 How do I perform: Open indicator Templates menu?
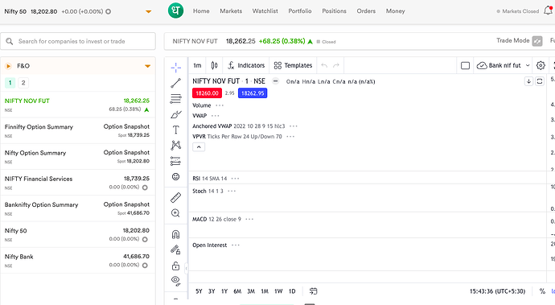[293, 65]
